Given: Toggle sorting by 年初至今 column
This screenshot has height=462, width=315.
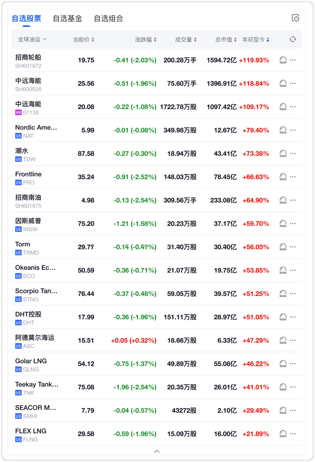Looking at the screenshot, I should click(256, 40).
